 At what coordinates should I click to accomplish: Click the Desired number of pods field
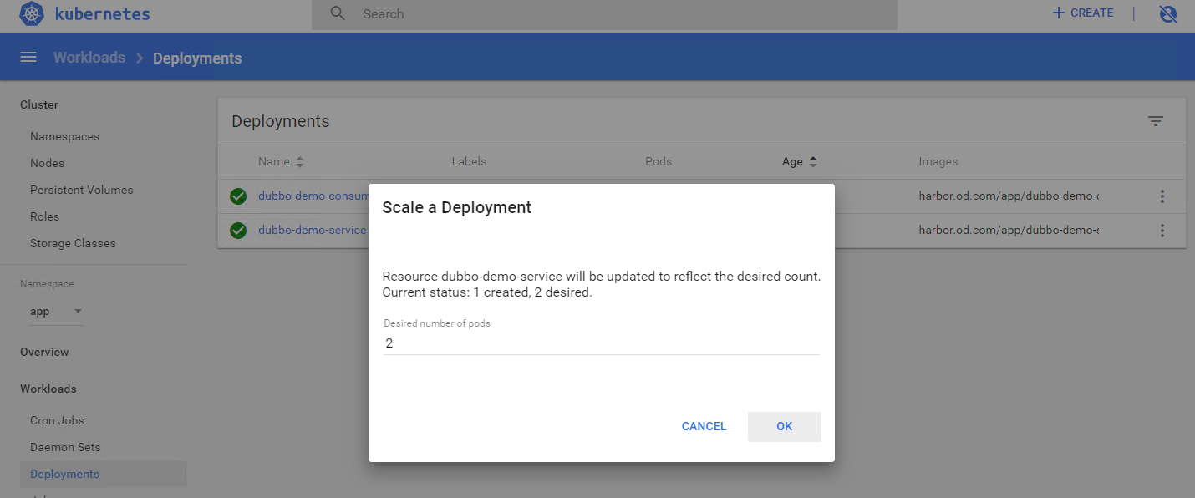[601, 343]
